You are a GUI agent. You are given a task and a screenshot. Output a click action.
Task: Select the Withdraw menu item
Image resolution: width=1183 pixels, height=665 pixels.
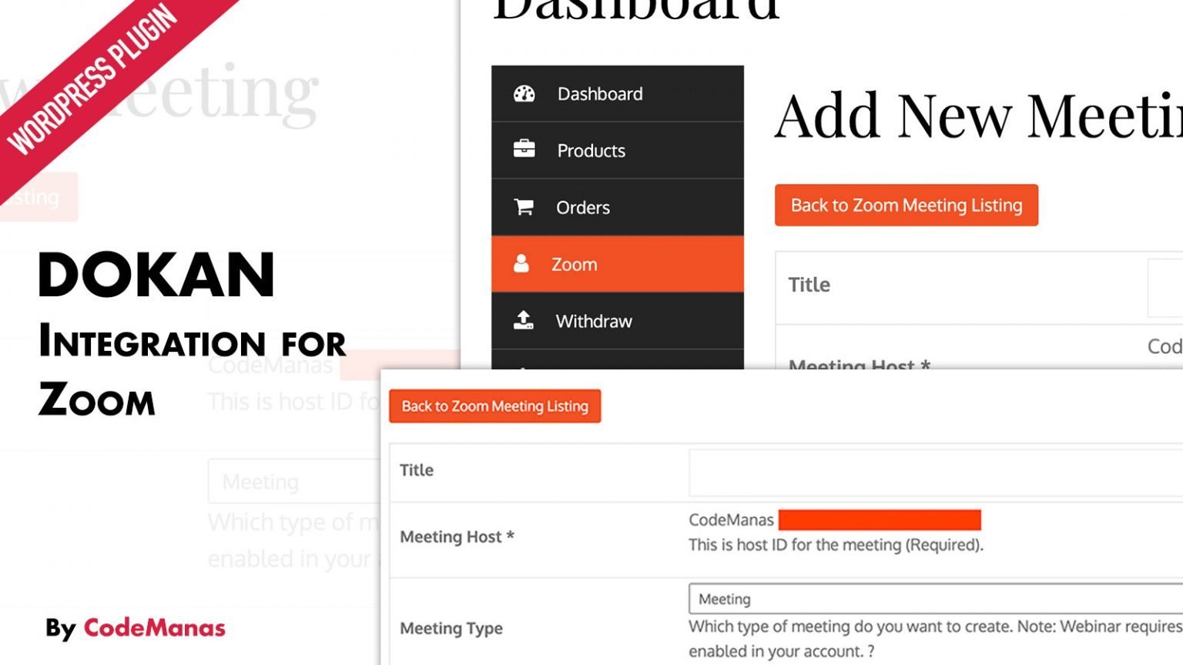(x=593, y=321)
